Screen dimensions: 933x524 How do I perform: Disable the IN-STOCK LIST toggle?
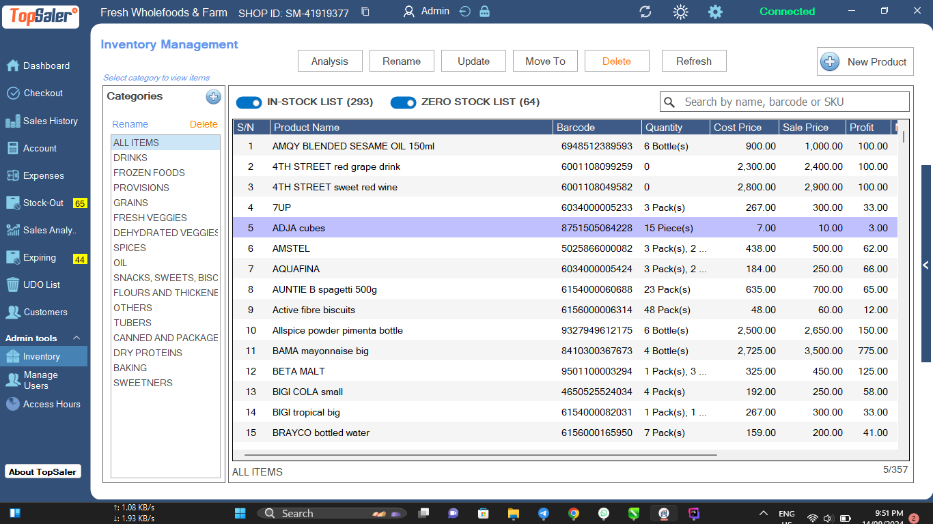click(x=249, y=102)
